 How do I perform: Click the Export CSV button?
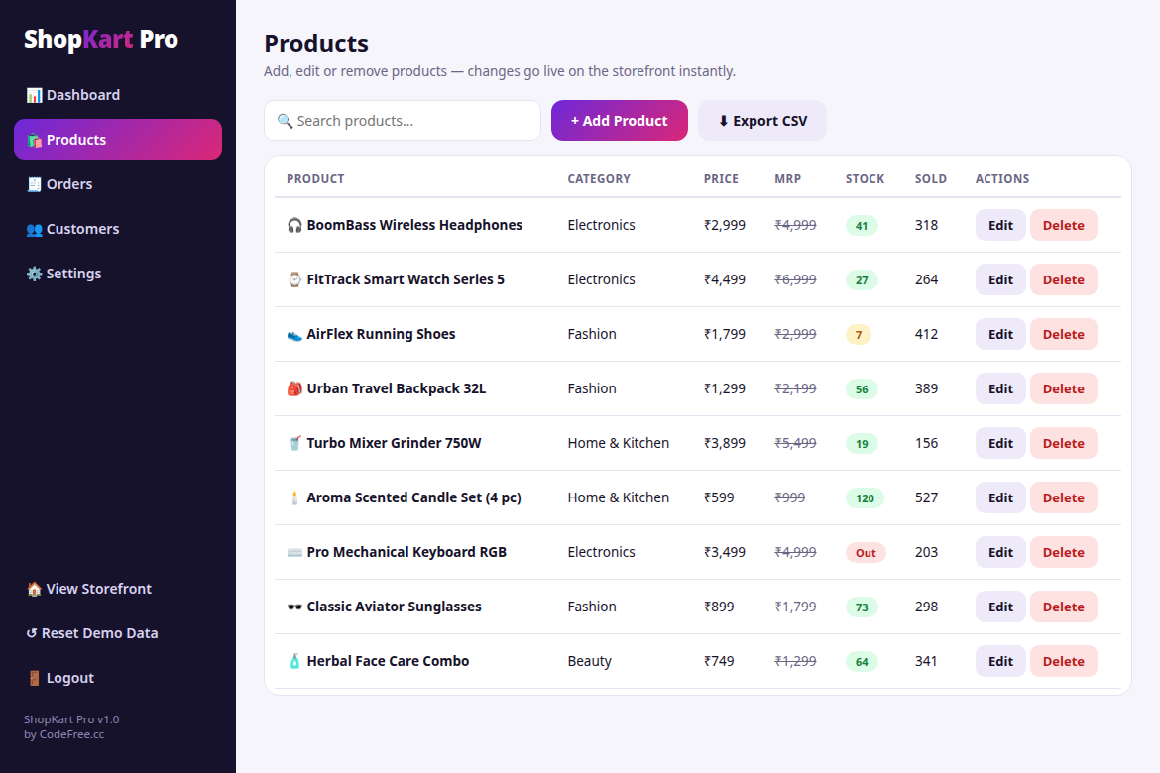tap(762, 121)
